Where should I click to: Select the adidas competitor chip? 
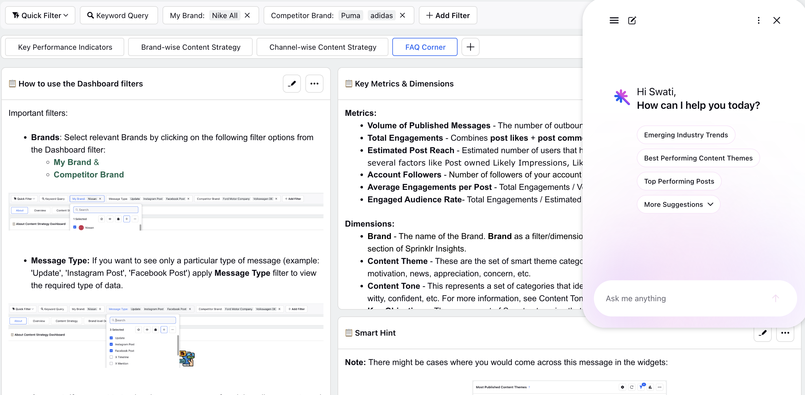(381, 15)
